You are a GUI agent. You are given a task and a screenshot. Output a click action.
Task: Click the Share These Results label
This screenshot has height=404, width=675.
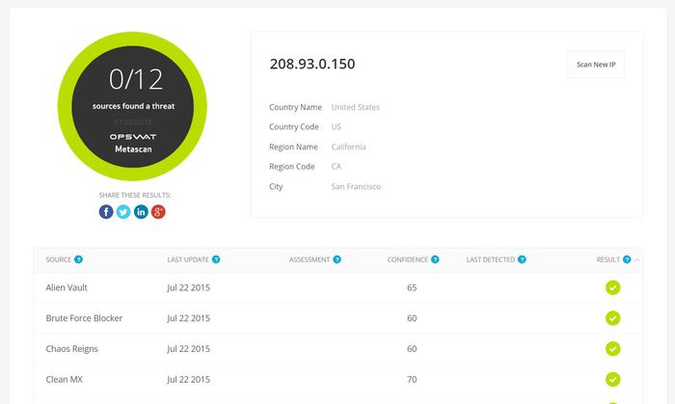135,195
